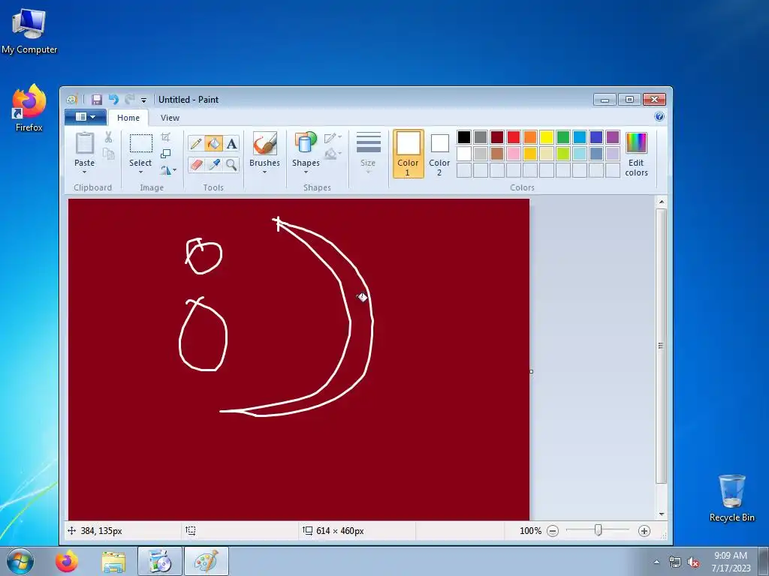Pick the black color swatch

click(464, 137)
